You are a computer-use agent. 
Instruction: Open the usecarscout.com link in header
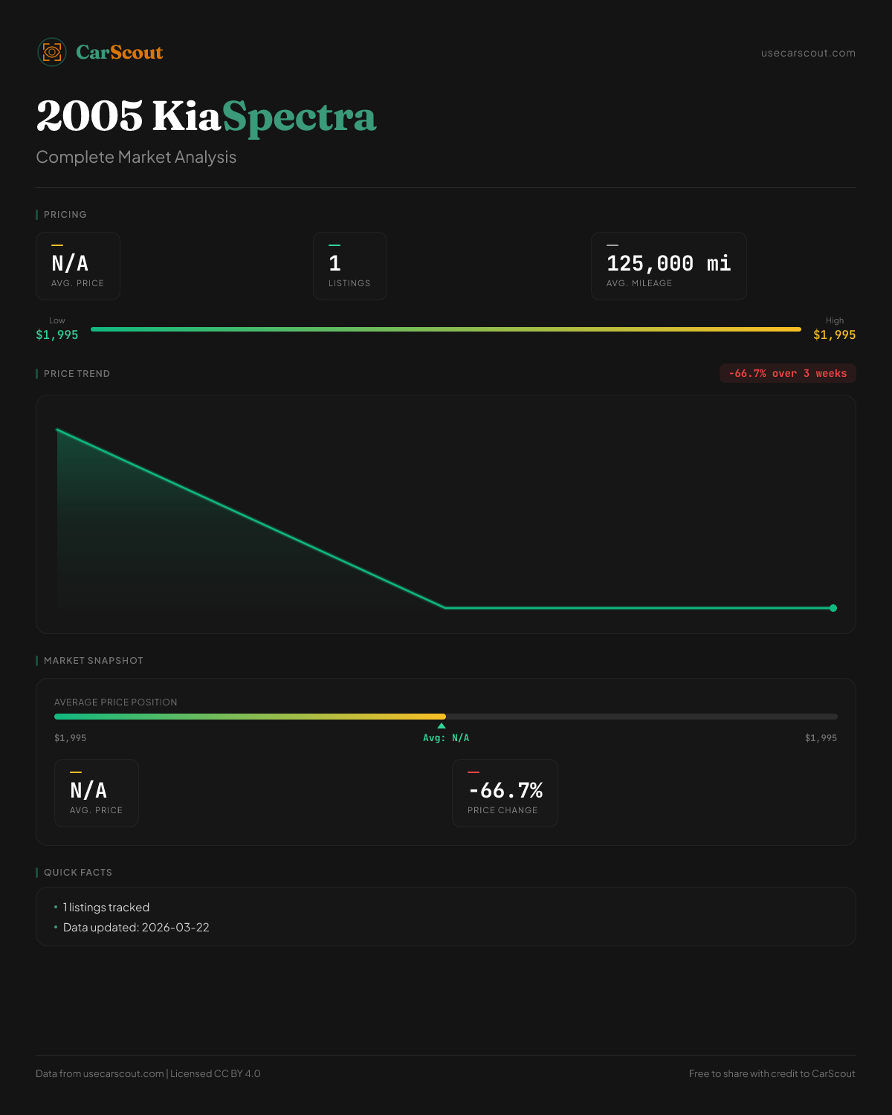pyautogui.click(x=808, y=53)
